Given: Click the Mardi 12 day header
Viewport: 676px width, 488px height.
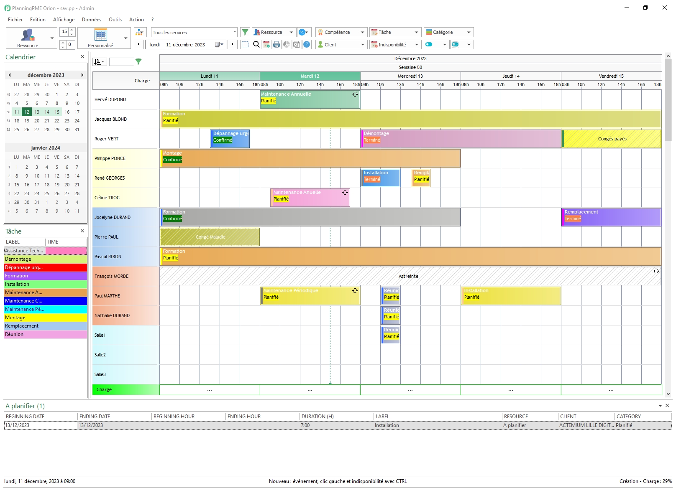Looking at the screenshot, I should point(310,76).
